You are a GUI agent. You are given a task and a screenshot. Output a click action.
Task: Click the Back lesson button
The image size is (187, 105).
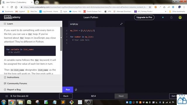[x=66, y=96]
